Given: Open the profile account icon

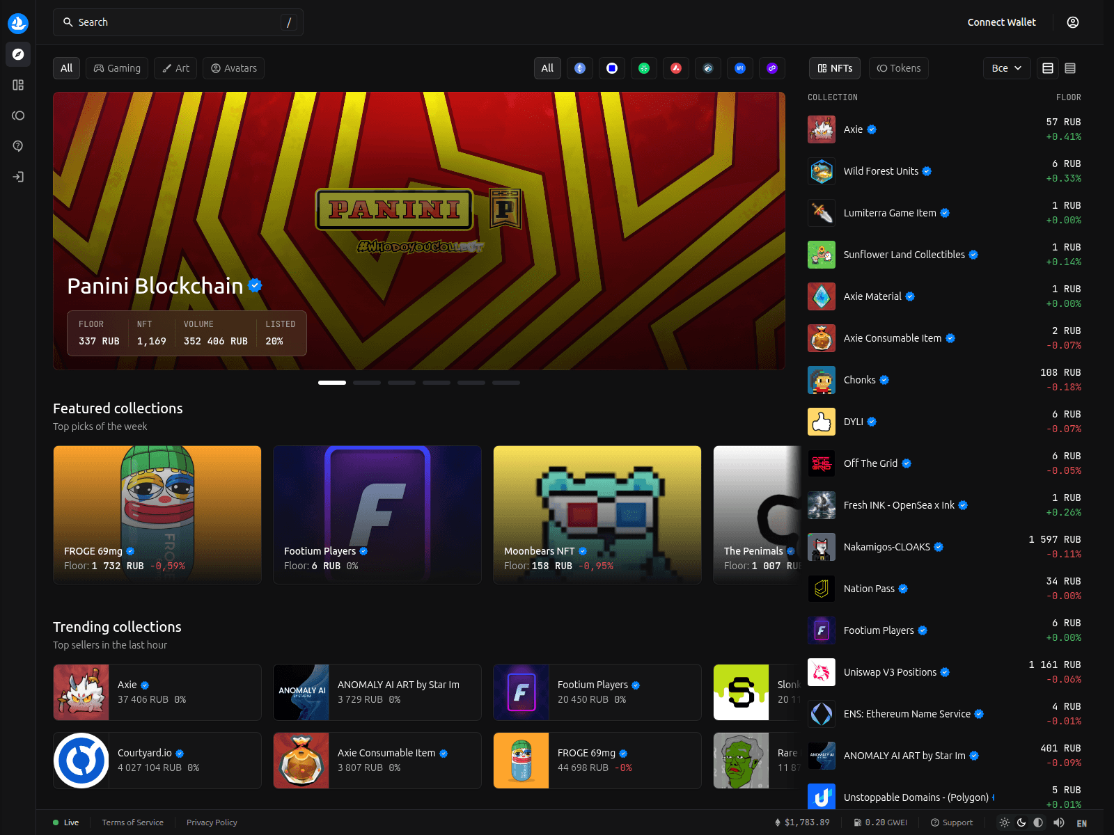Looking at the screenshot, I should (1073, 22).
